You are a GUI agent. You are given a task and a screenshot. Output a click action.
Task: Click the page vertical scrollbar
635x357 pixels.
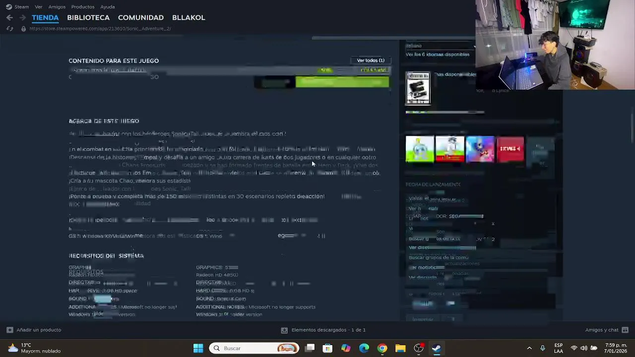[x=632, y=128]
